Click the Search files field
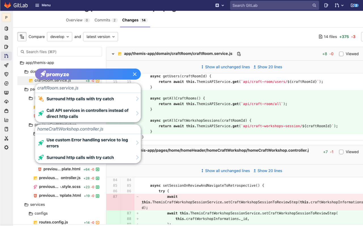The height and width of the screenshot is (226, 363). pos(60,52)
